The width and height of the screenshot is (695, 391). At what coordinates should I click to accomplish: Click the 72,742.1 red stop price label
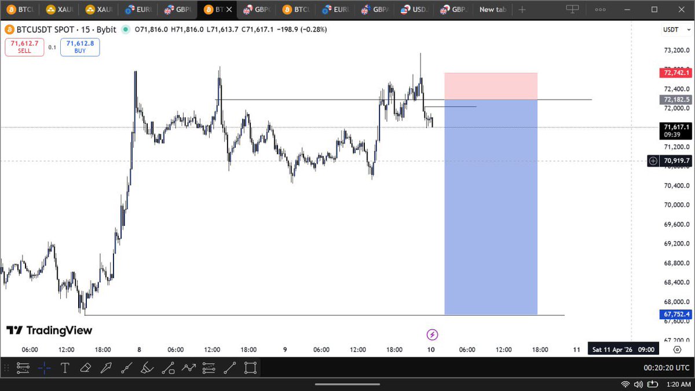pyautogui.click(x=676, y=72)
